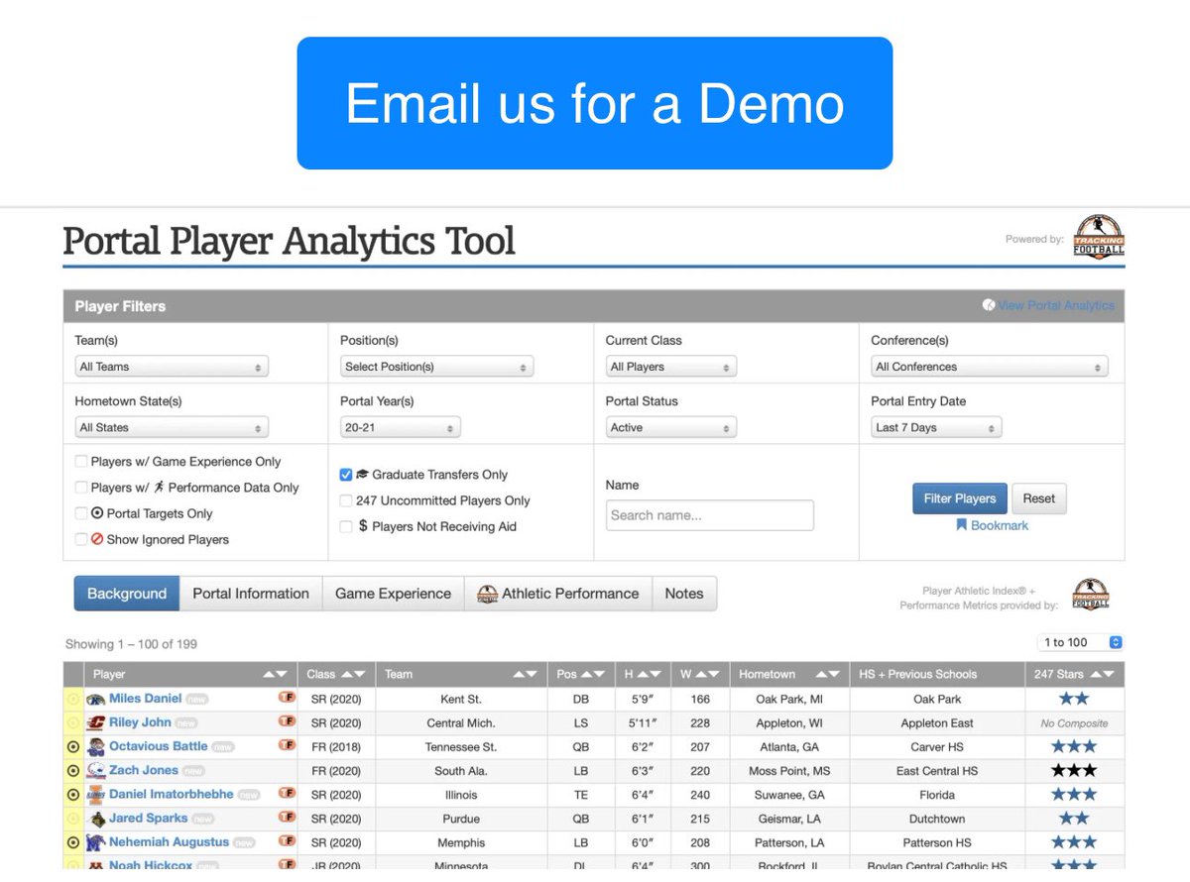This screenshot has width=1190, height=882.
Task: Switch to the Athletic Performance tab
Action: [558, 594]
